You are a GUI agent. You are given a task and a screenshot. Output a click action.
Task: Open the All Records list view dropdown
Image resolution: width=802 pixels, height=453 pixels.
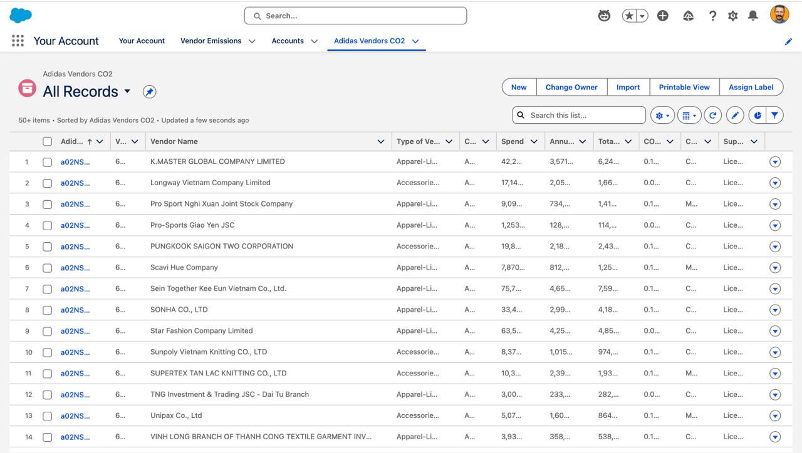click(127, 91)
